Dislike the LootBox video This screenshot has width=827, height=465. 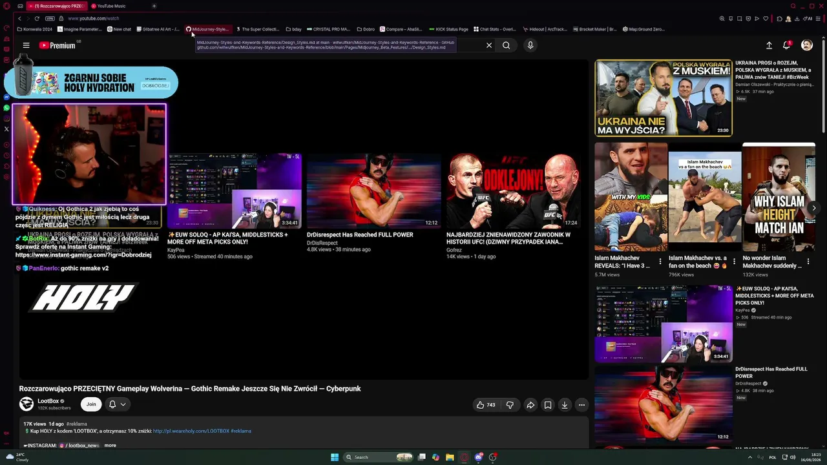[510, 405]
